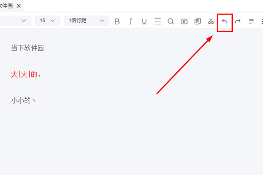This screenshot has width=263, height=175.
Task: Click the scissors cut icon
Action: tap(211, 21)
